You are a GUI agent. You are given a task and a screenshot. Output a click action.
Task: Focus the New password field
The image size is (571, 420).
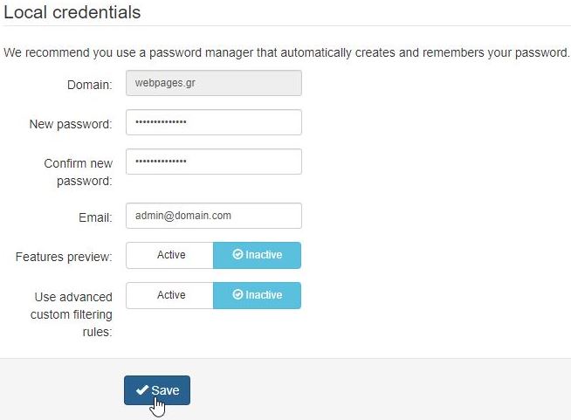pyautogui.click(x=214, y=122)
